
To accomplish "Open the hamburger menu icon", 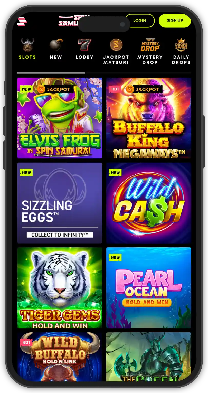I will 22,21.
